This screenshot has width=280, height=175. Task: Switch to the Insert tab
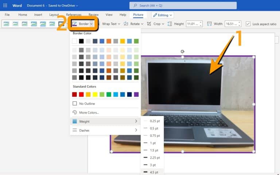pyautogui.click(x=38, y=15)
